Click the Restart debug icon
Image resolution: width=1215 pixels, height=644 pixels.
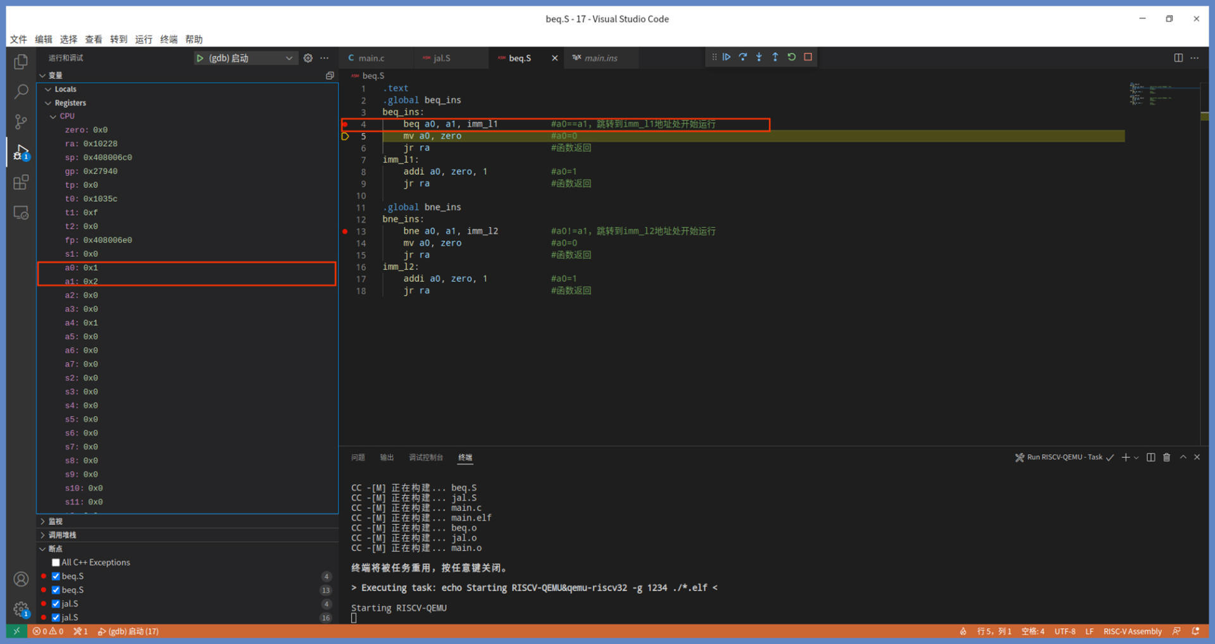point(792,57)
